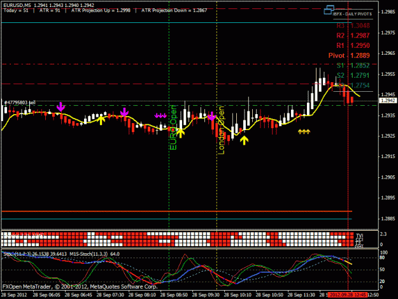Click the TVI indicator row label
Viewport: 398px width, 299px height.
point(359,235)
